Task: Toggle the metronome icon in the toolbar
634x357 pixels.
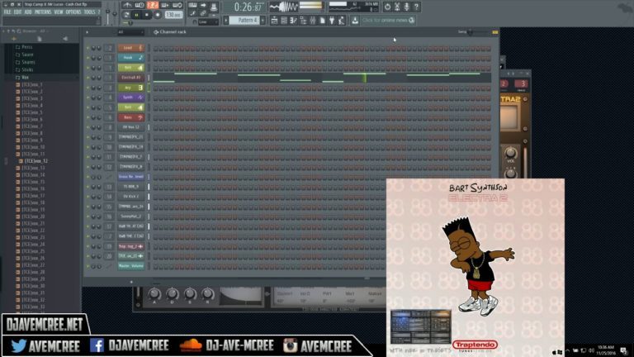Action: 127,5
